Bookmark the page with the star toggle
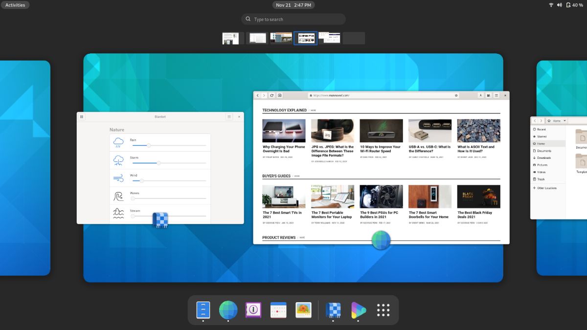The height and width of the screenshot is (330, 587). click(455, 95)
